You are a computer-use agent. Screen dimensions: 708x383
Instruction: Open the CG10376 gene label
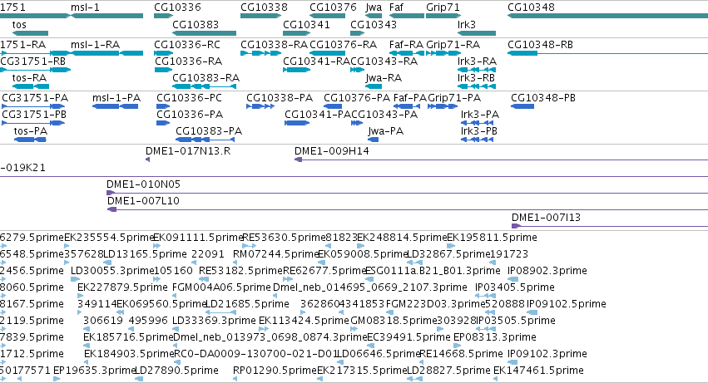[333, 7]
